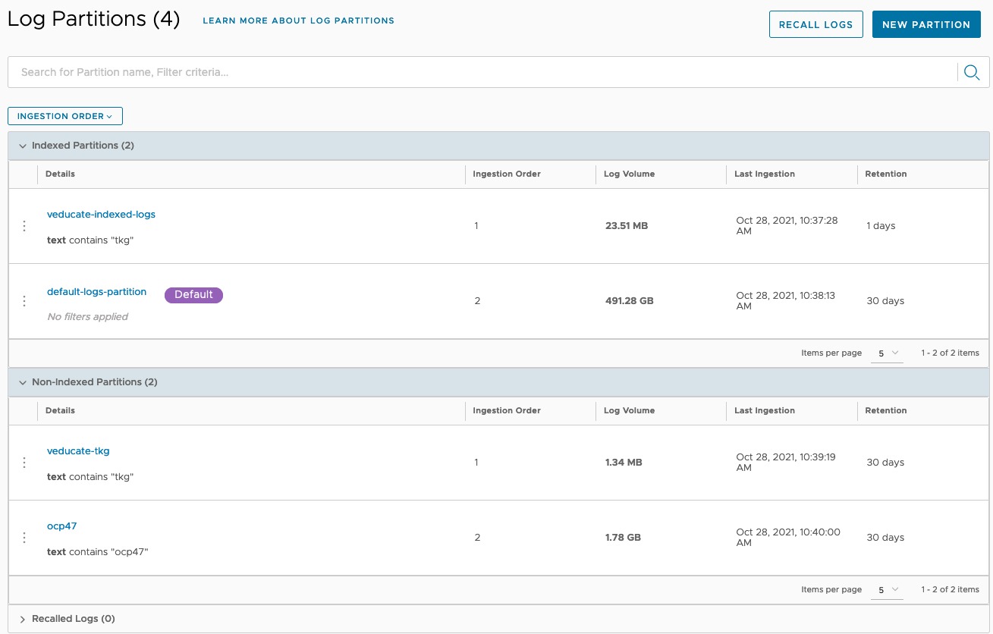This screenshot has width=993, height=634.
Task: Open the default-logs-partition link
Action: [x=96, y=292]
